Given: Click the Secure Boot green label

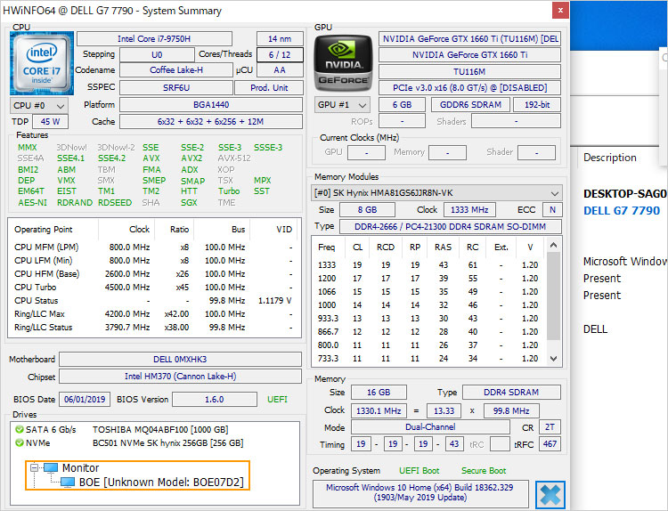Looking at the screenshot, I should point(484,471).
